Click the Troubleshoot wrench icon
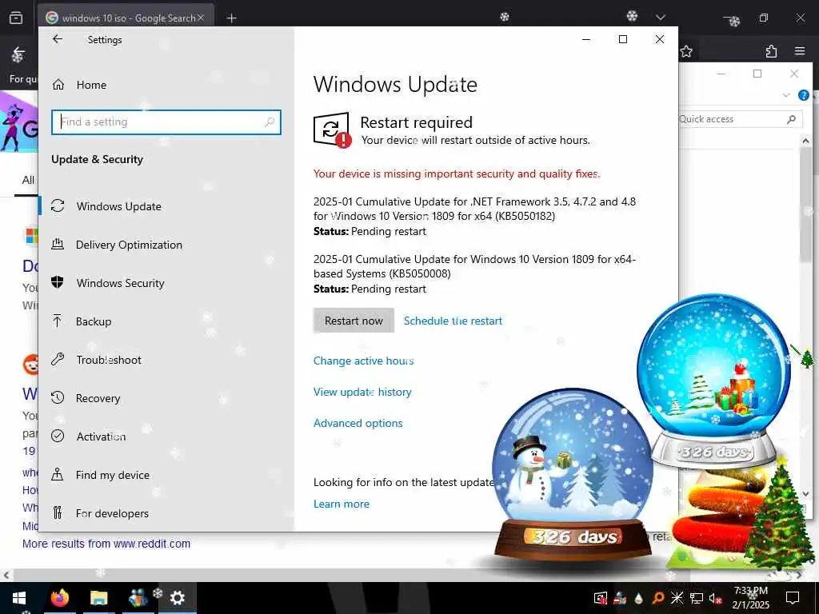Viewport: 819px width, 614px height. tap(58, 359)
